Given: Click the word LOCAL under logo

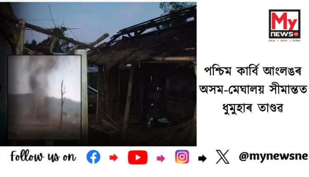Looking at the screenshot, I should click(x=272, y=40).
